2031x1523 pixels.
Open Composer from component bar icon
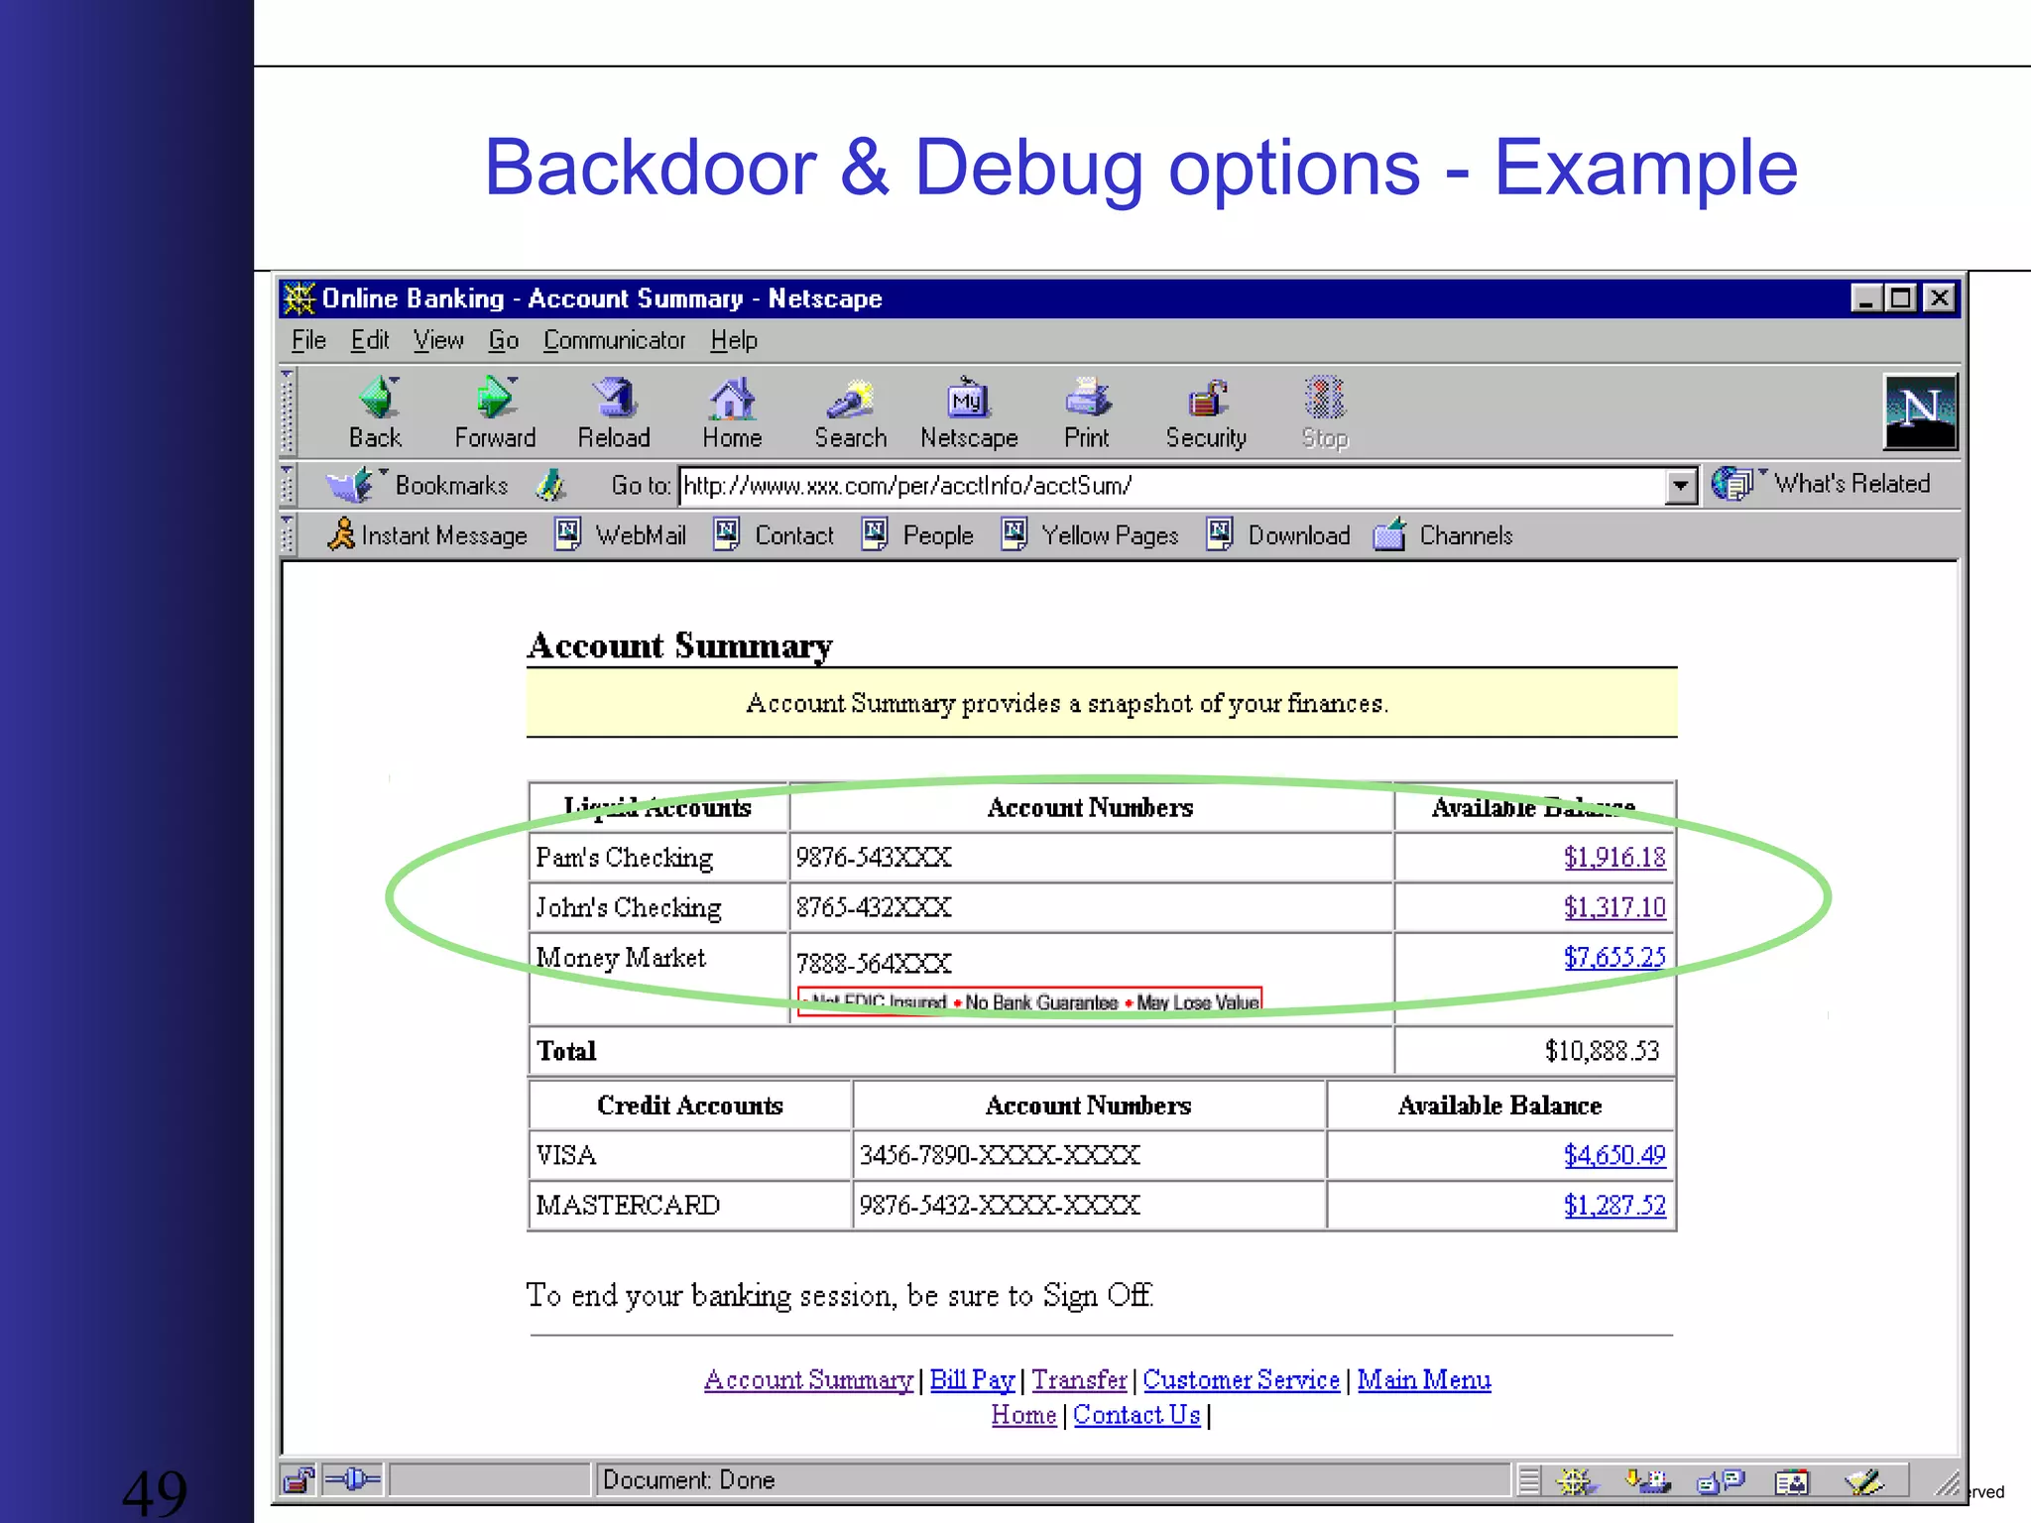coord(1864,1481)
